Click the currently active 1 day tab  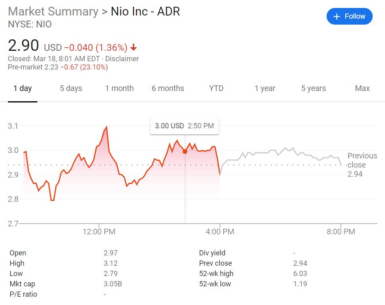23,88
